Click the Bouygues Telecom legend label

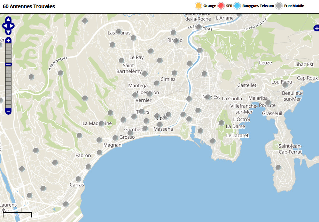[x=258, y=6]
